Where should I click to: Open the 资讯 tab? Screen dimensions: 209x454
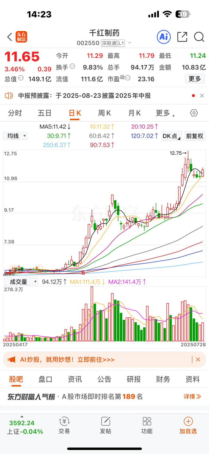tap(75, 379)
